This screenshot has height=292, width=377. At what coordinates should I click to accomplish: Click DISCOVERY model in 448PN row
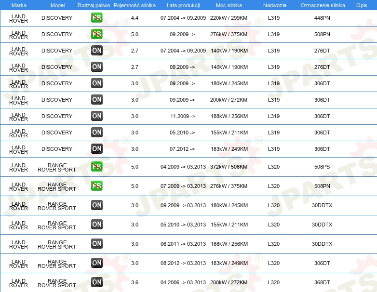coord(57,18)
